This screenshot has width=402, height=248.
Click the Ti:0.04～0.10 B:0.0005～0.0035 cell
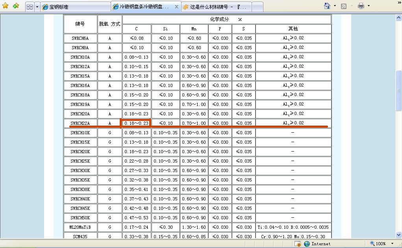point(293,227)
